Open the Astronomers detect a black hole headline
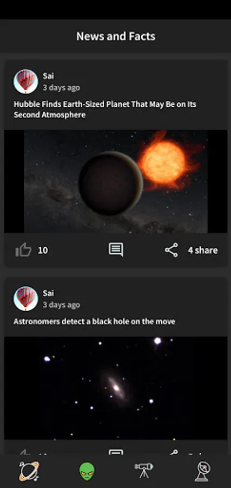The height and width of the screenshot is (488, 231). 94,321
